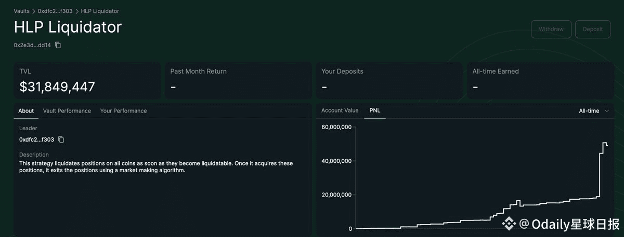Copy the vault address 0x2e3d...dd14
The height and width of the screenshot is (237, 624).
coord(58,45)
